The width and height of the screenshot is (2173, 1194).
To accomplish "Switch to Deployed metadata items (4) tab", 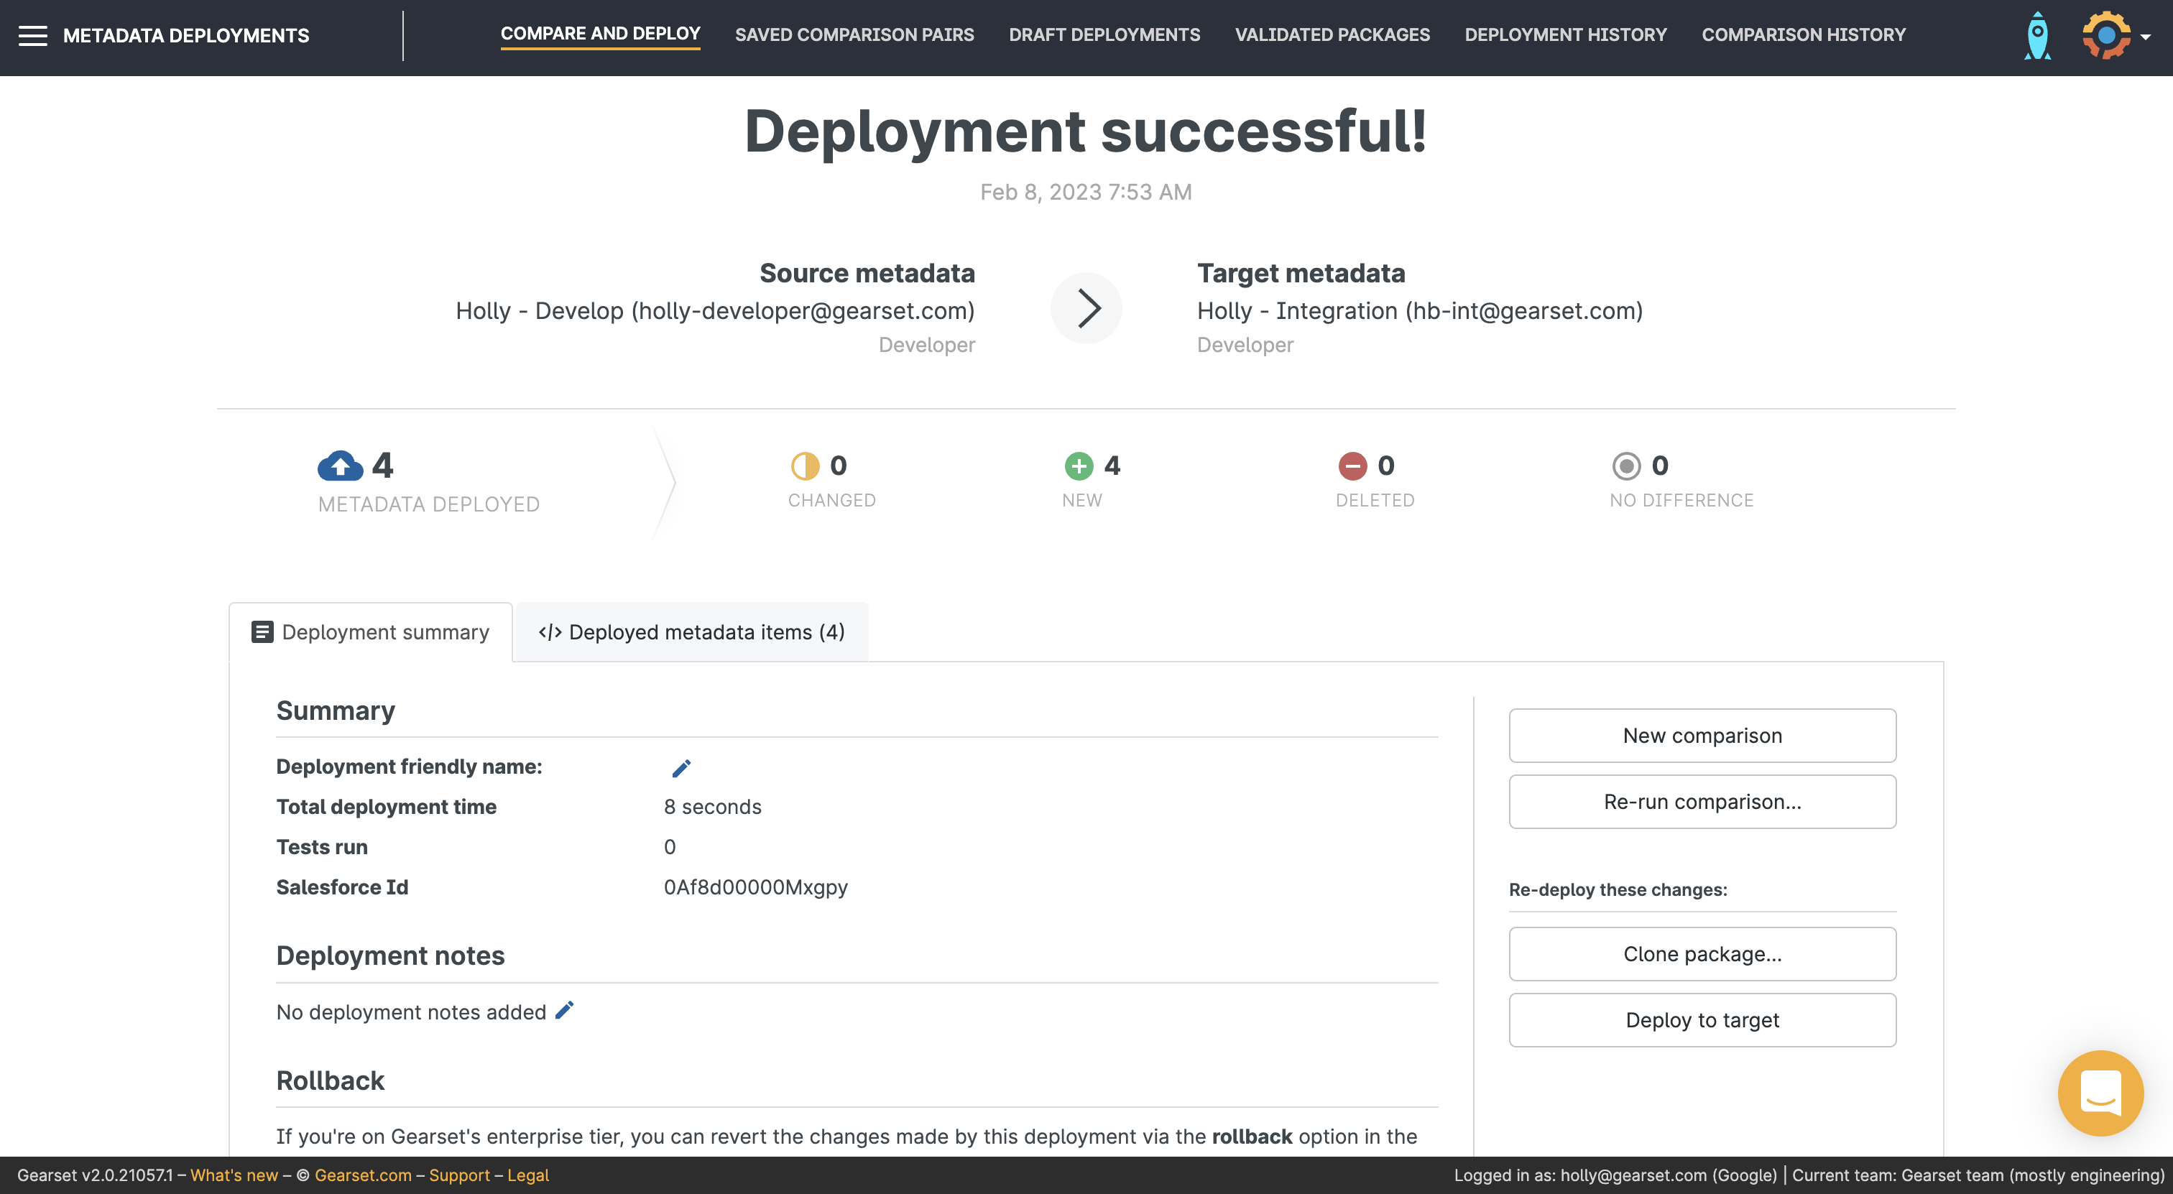I will (x=692, y=632).
